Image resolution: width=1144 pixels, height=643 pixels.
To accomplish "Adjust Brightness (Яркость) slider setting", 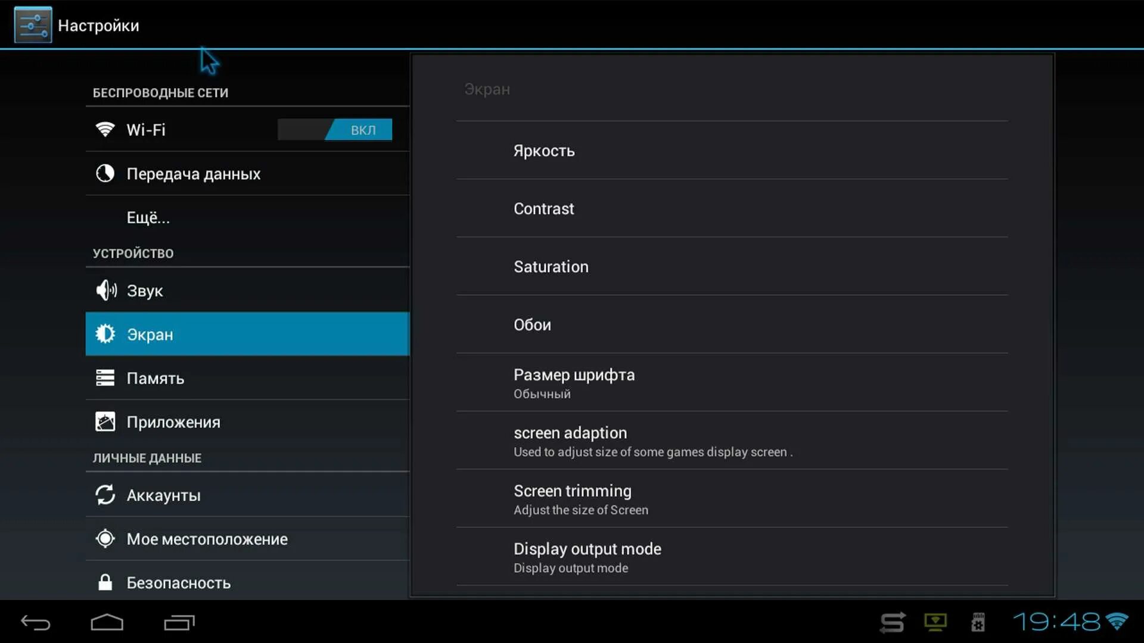I will 545,150.
